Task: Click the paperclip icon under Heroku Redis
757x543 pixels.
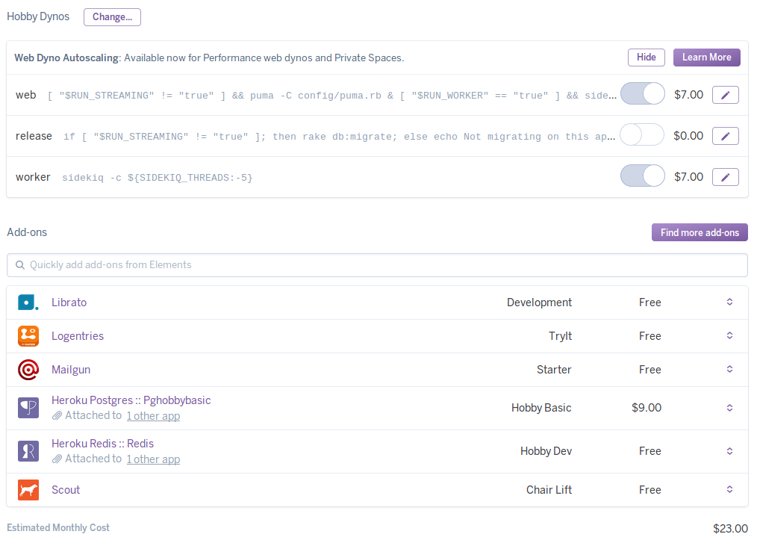Action: click(x=57, y=459)
